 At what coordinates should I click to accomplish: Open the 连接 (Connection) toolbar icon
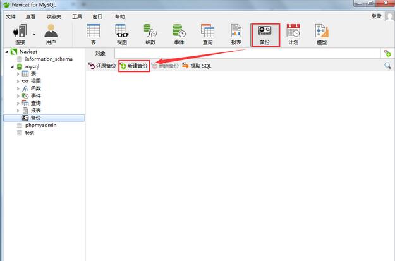(x=20, y=34)
